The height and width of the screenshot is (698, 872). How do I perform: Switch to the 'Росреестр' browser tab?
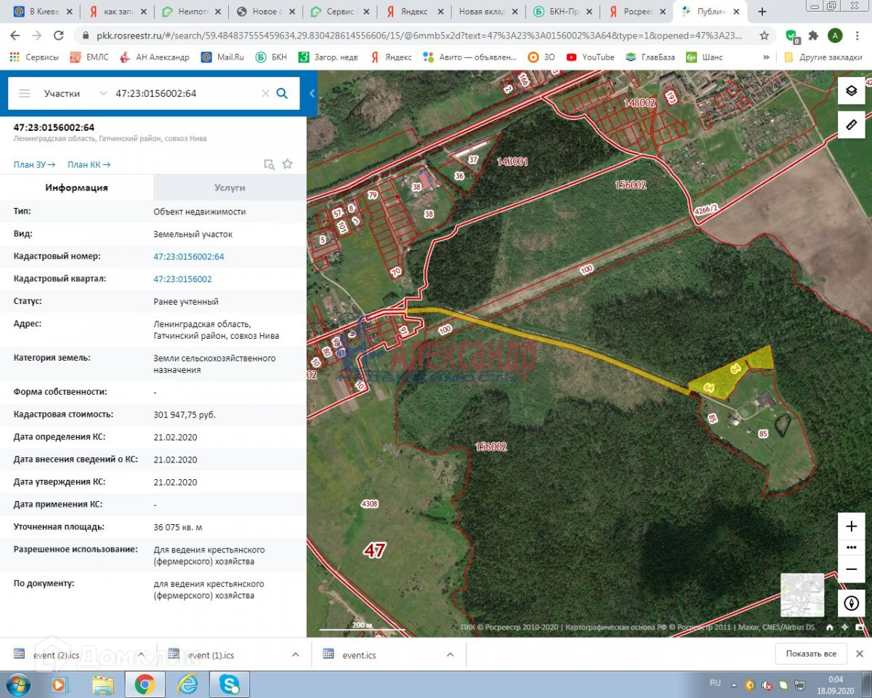[x=636, y=12]
